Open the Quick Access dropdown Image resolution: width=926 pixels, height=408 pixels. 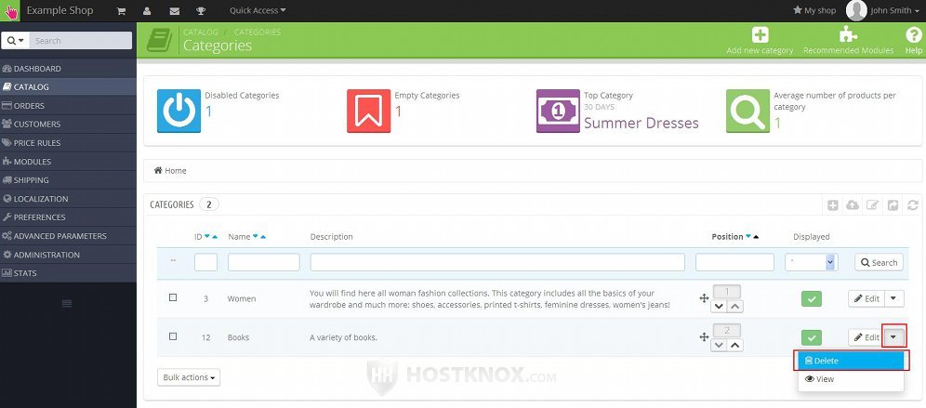258,10
